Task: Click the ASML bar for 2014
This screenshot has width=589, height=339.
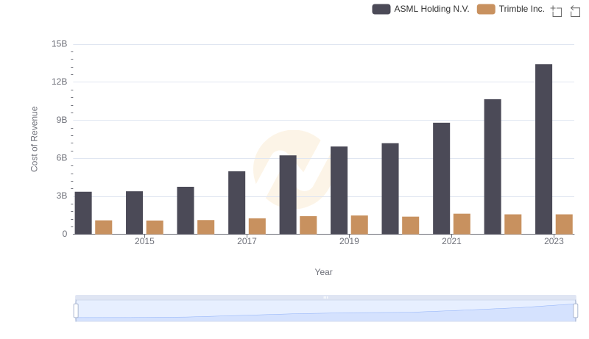Action: (83, 213)
